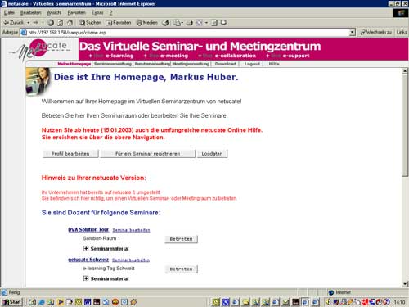Open the Download tab
Image resolution: width=409 pixels, height=307 pixels.
tap(225, 64)
